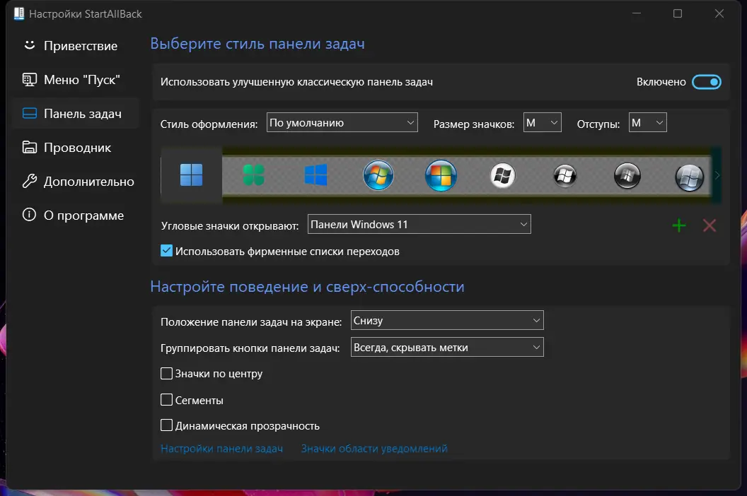Open the "Меню Пуск" section
Image resolution: width=747 pixels, height=496 pixels.
point(74,79)
